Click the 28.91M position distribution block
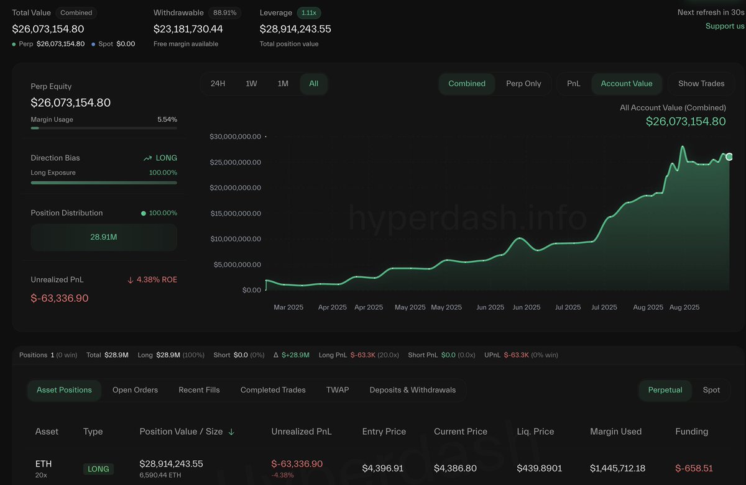 coord(104,237)
